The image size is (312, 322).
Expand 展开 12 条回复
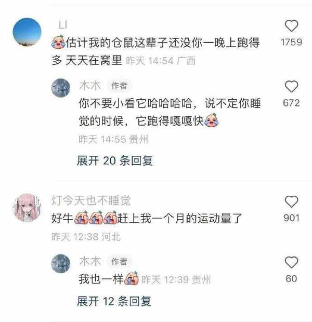(x=114, y=301)
